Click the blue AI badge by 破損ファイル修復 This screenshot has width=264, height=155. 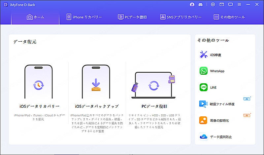tap(247, 99)
